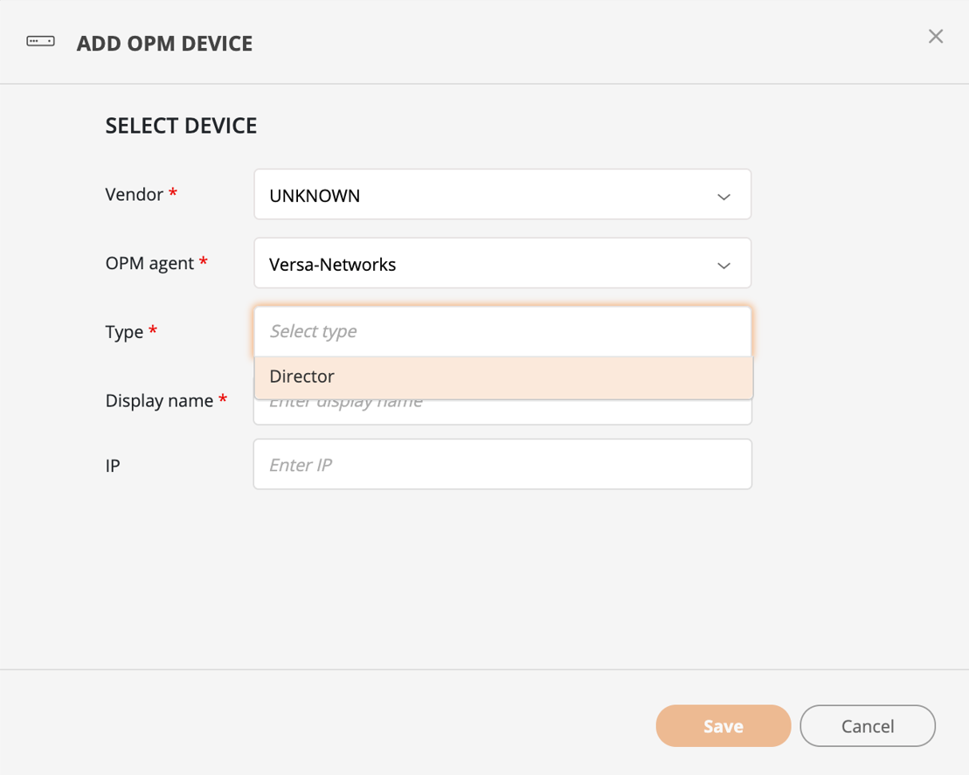Viewport: 969px width, 775px height.
Task: Click the IP field label
Action: pyautogui.click(x=113, y=466)
